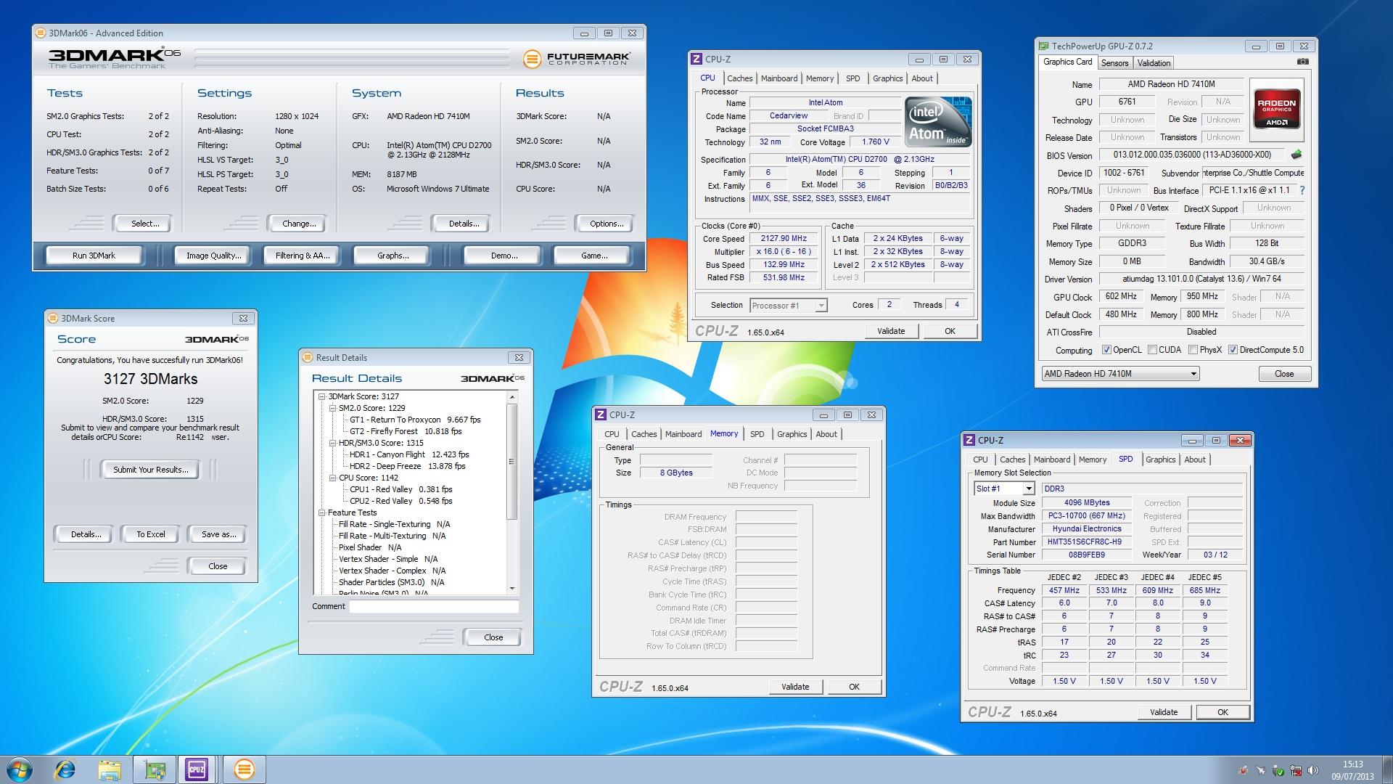Switch to the Validation tab in GPU-Z
1393x784 pixels.
point(1154,63)
